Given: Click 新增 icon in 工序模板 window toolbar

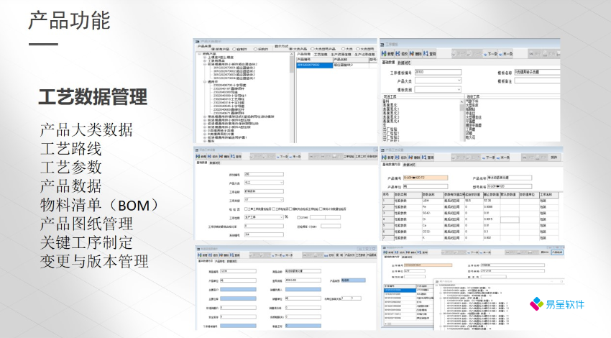Looking at the screenshot, I should (x=384, y=53).
